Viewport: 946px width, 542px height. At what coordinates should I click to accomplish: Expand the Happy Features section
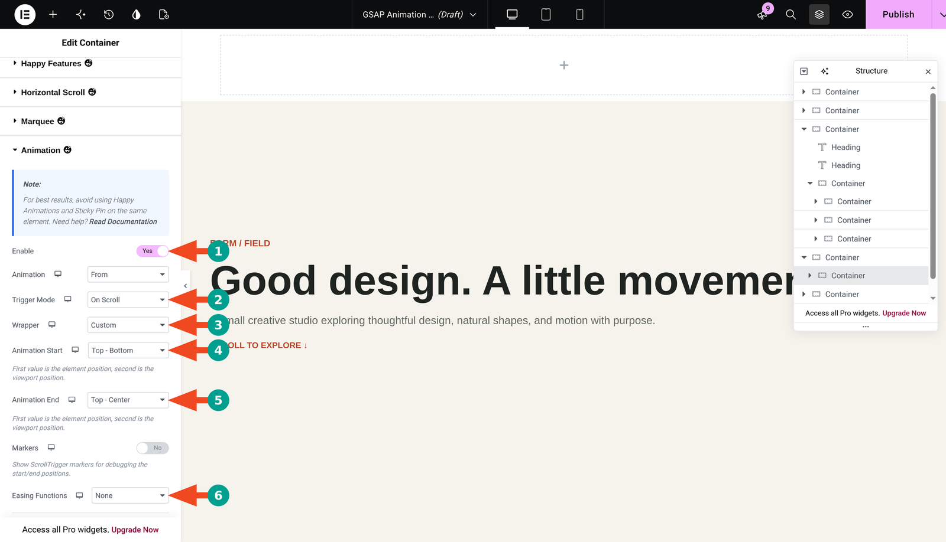pos(90,63)
